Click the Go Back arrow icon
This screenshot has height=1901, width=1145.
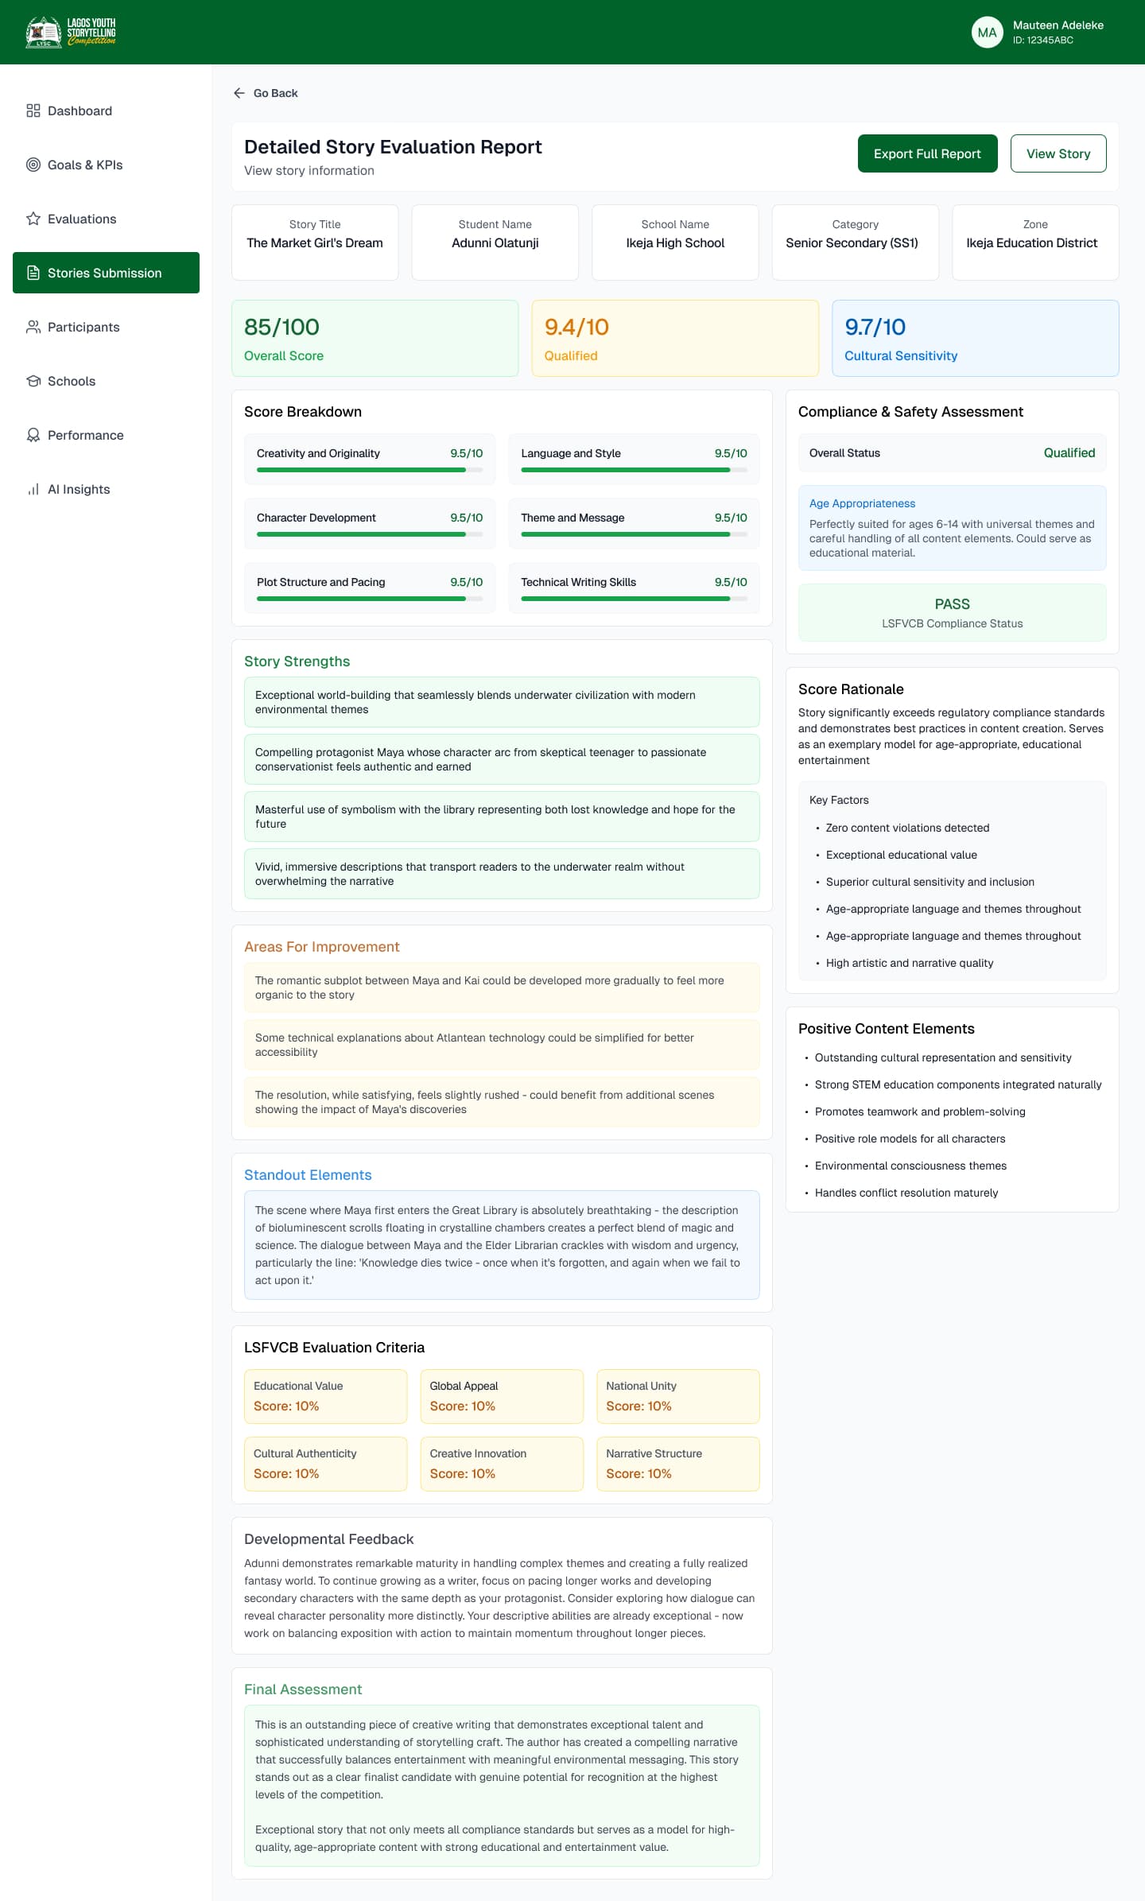(x=239, y=93)
